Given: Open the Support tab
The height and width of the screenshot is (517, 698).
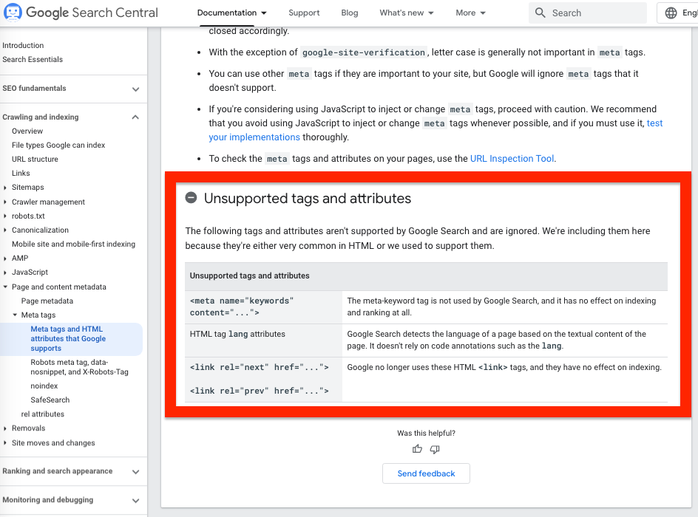Looking at the screenshot, I should [304, 13].
